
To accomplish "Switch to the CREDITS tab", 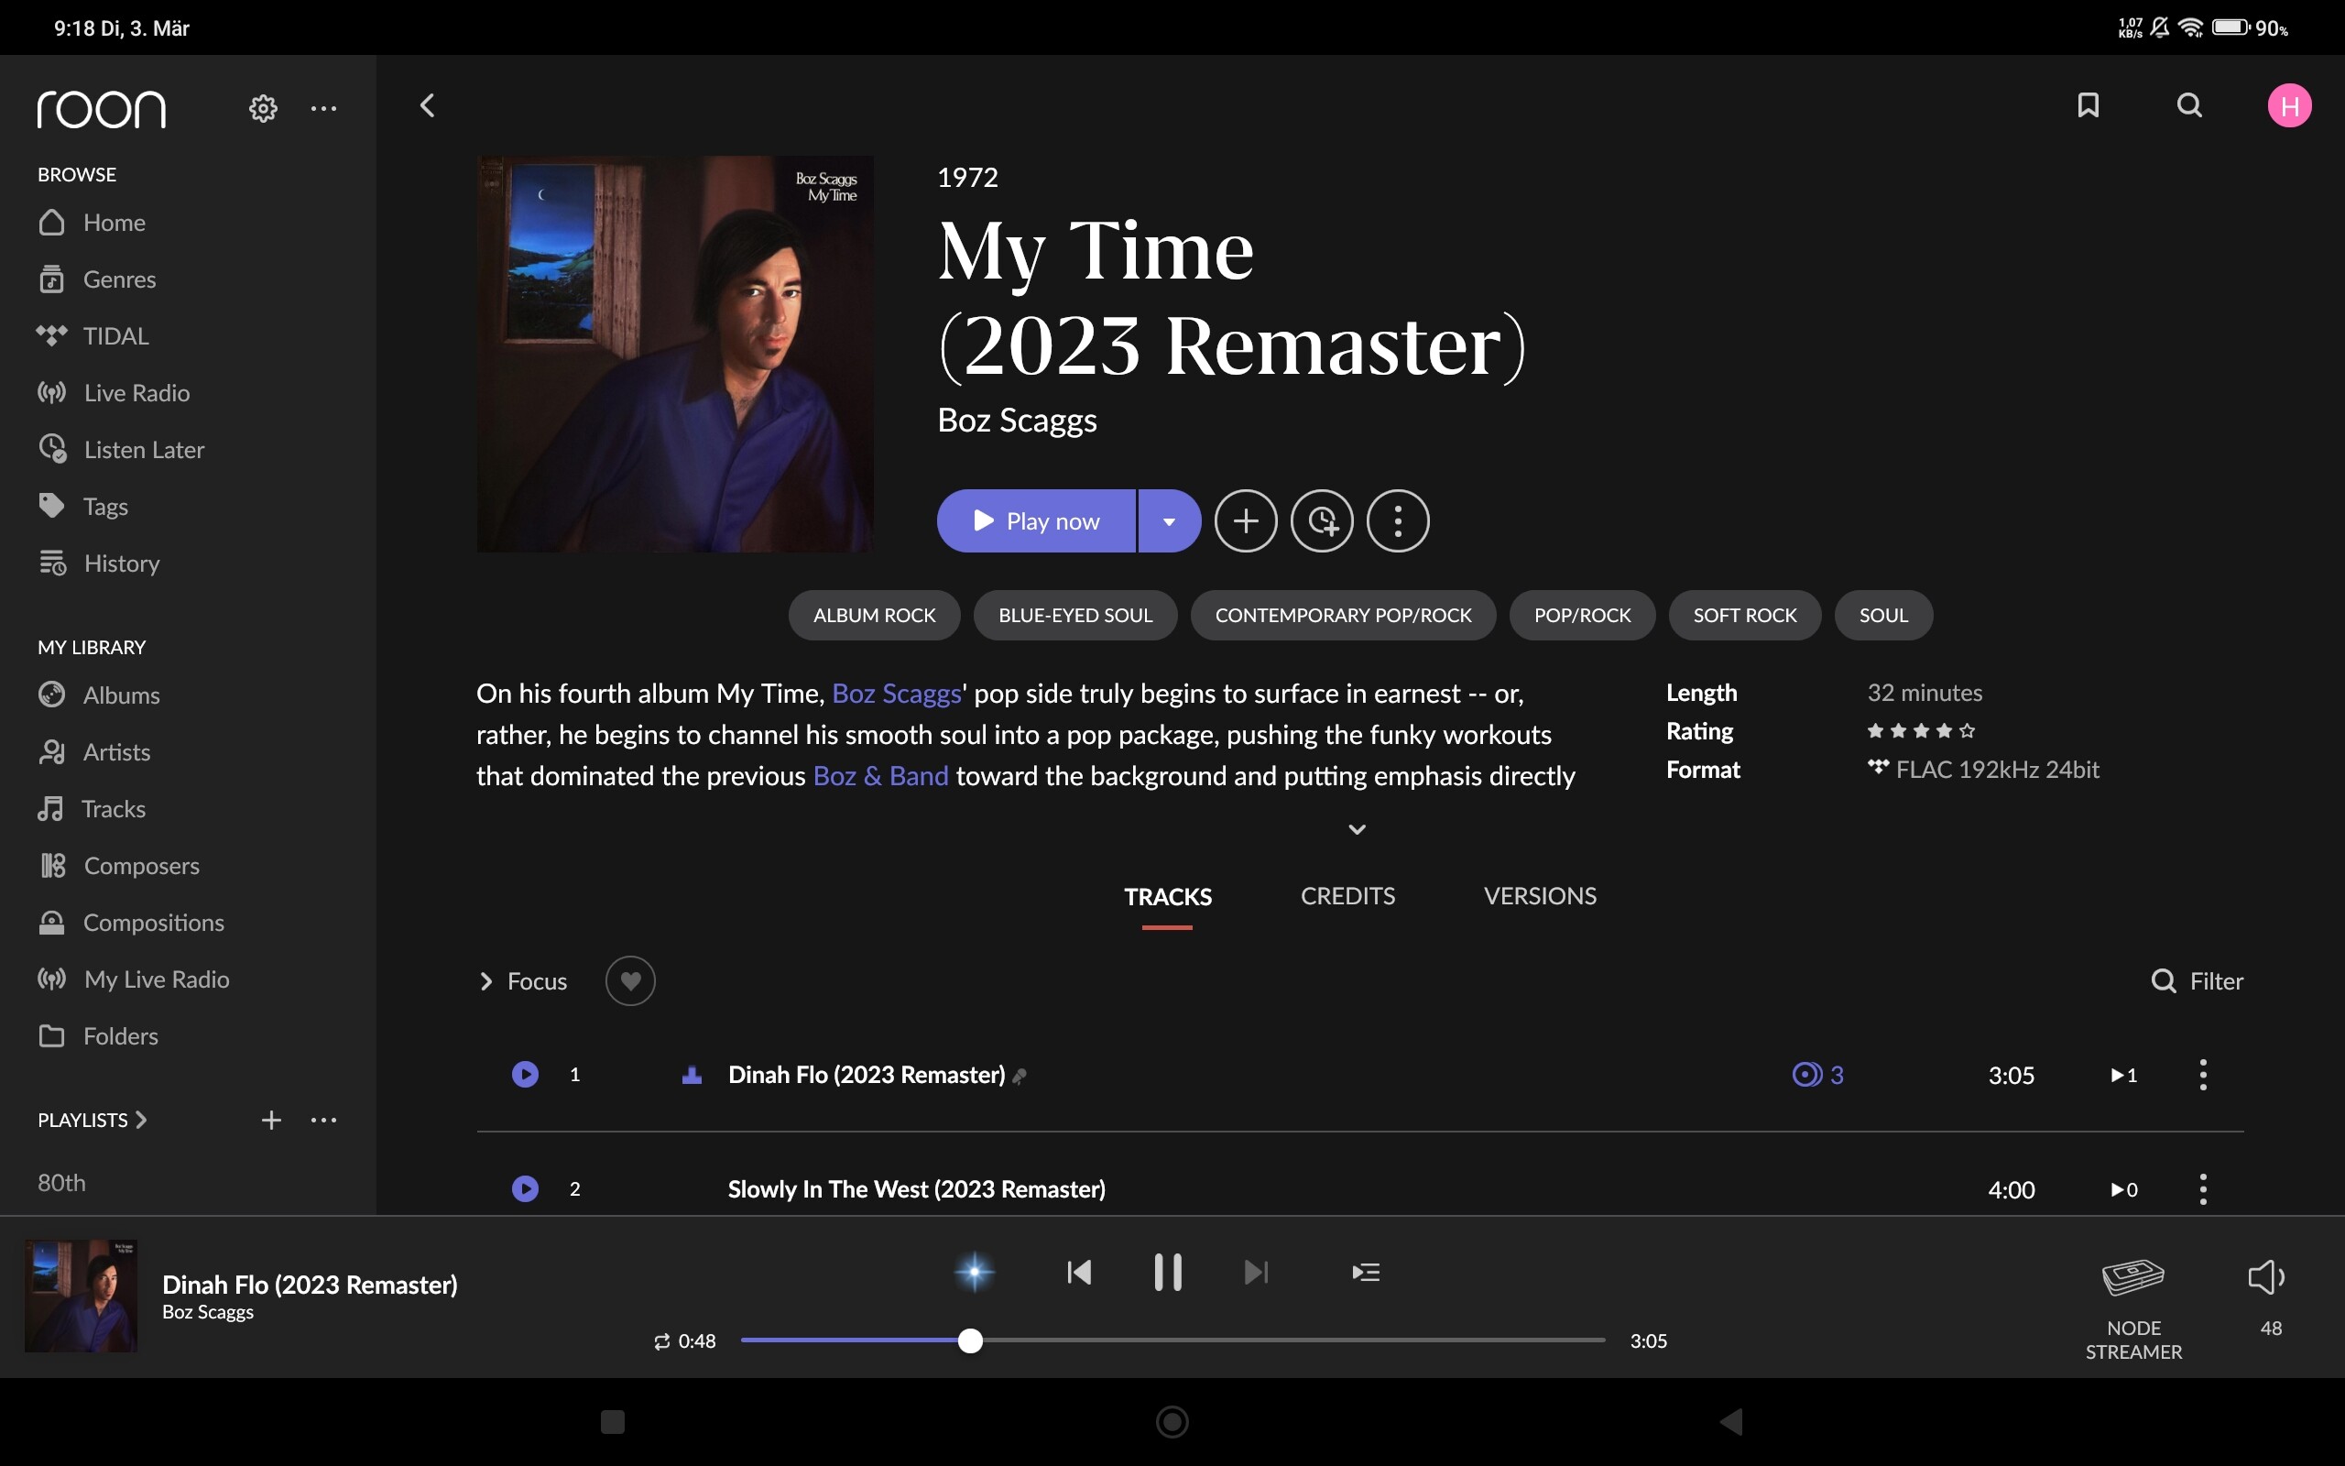I will point(1347,896).
